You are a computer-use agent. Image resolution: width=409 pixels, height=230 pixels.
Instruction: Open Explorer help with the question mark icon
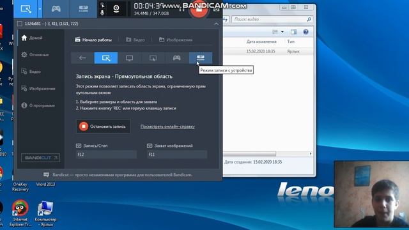coord(305,32)
